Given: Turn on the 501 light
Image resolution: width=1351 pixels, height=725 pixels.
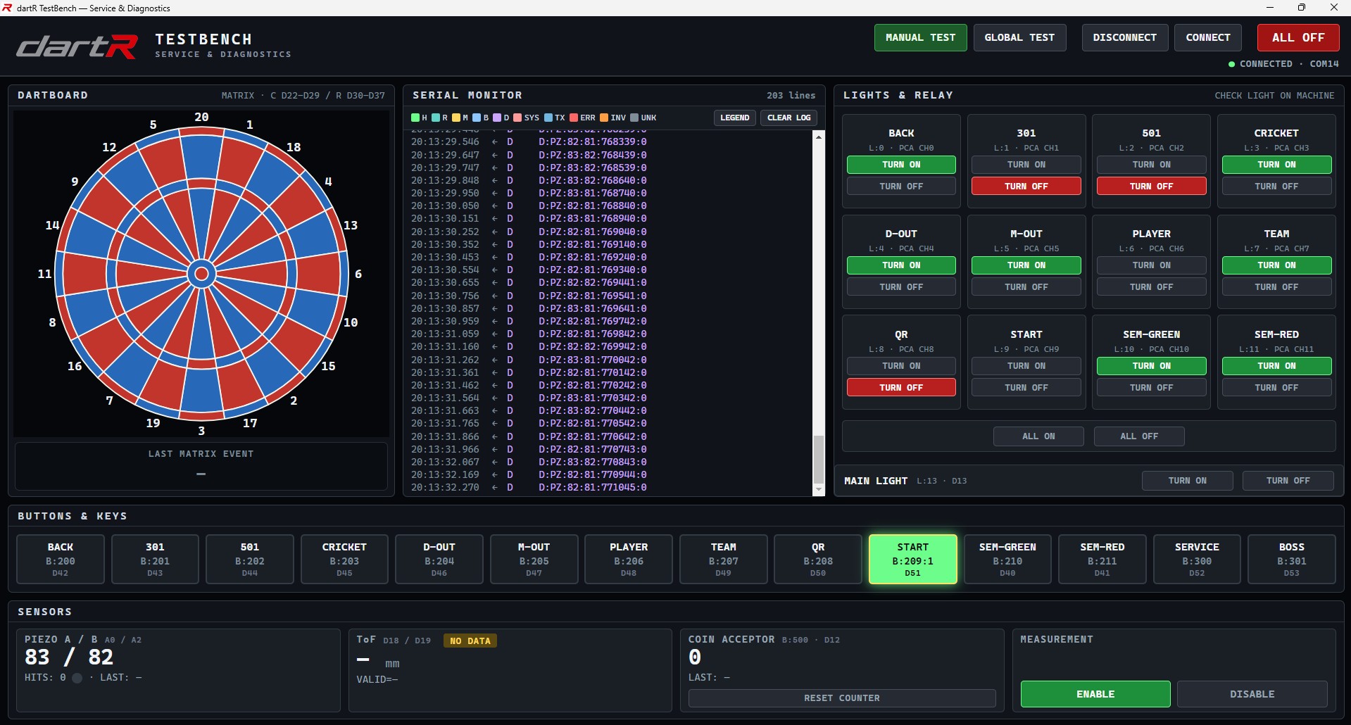Looking at the screenshot, I should 1152,165.
